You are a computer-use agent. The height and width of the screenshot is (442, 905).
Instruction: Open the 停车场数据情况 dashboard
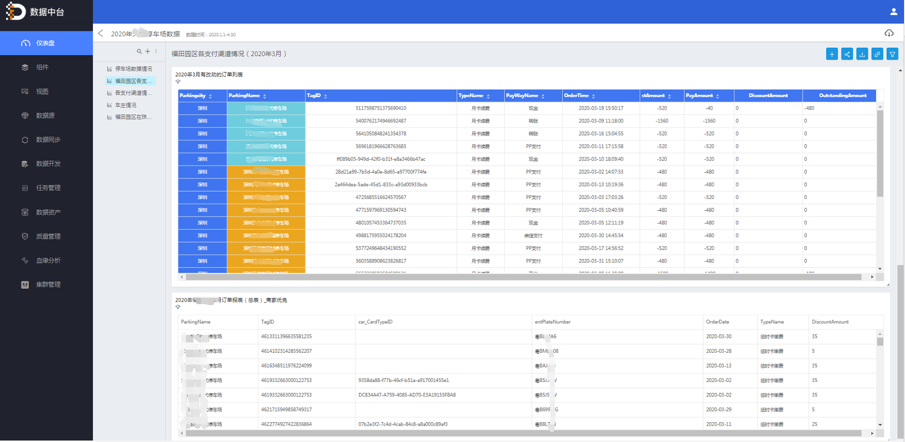(133, 69)
